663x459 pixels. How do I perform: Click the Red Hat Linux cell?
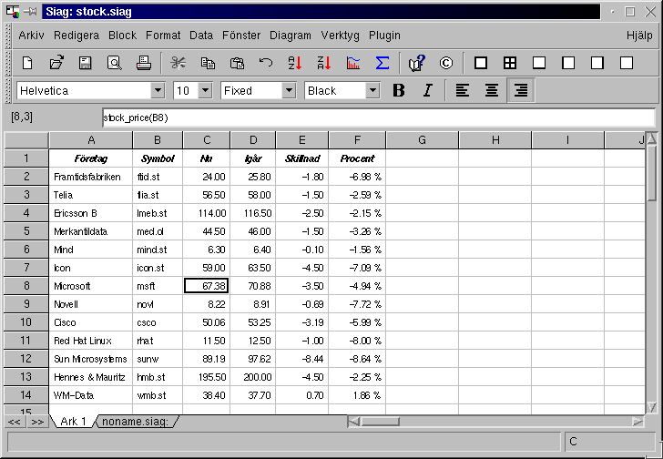click(x=91, y=341)
